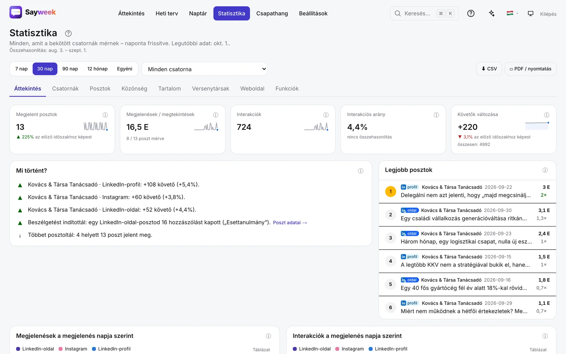The width and height of the screenshot is (566, 354).
Task: Choose the 12 hónap time range
Action: 97,69
